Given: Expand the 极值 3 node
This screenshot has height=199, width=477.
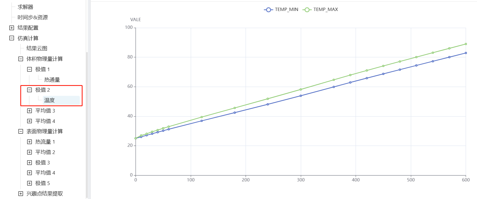Looking at the screenshot, I should click(29, 162).
